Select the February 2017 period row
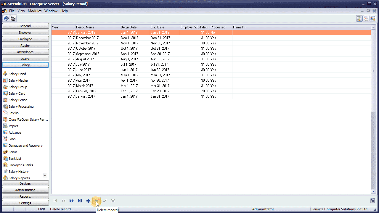 211,91
